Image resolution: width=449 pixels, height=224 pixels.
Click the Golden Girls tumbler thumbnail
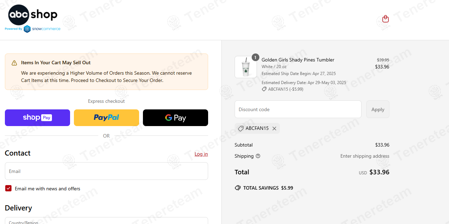tap(245, 67)
